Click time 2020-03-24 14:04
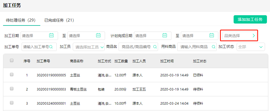This screenshot has height=111, width=270. [x=174, y=104]
